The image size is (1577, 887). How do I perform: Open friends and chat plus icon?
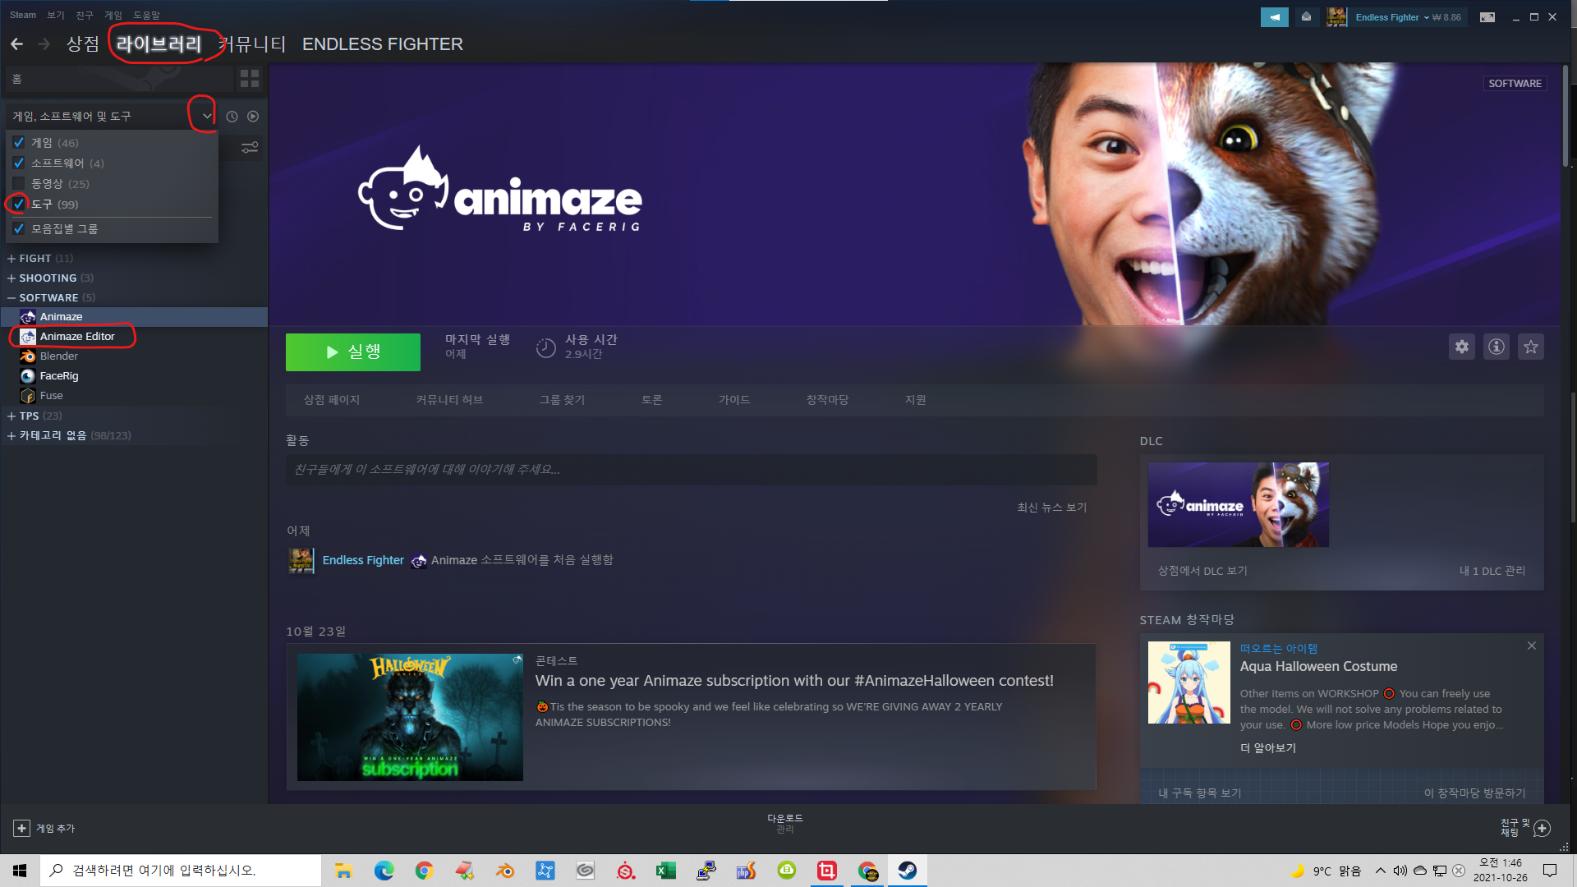1542,828
